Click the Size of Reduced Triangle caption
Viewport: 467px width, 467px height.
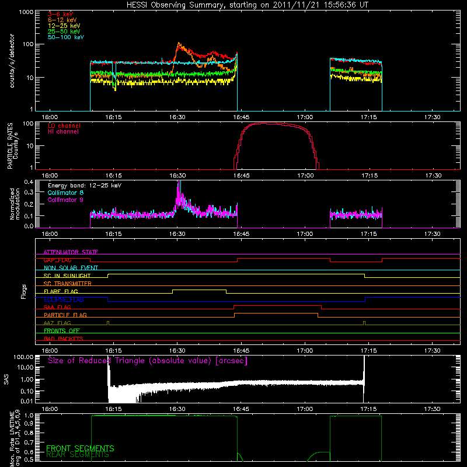point(148,361)
